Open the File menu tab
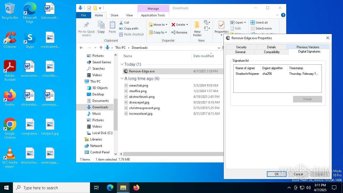This screenshot has height=193, width=343. pyautogui.click(x=84, y=15)
